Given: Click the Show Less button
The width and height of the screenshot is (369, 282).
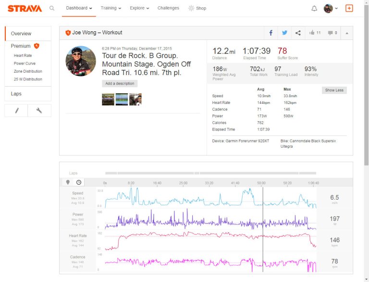Looking at the screenshot, I should 334,90.
